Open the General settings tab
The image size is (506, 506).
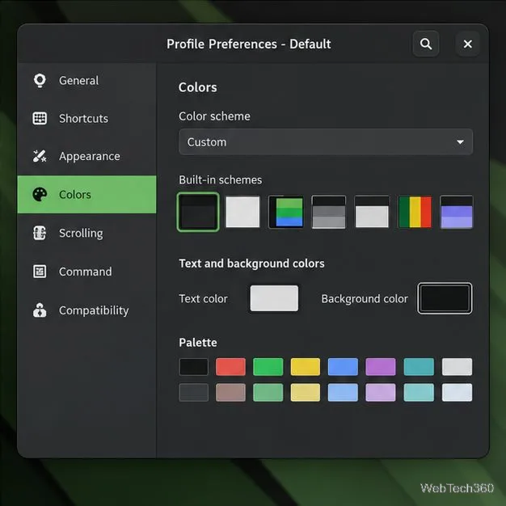pyautogui.click(x=86, y=81)
